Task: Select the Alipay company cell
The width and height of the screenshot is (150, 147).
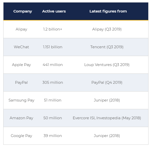Action: (x=21, y=29)
